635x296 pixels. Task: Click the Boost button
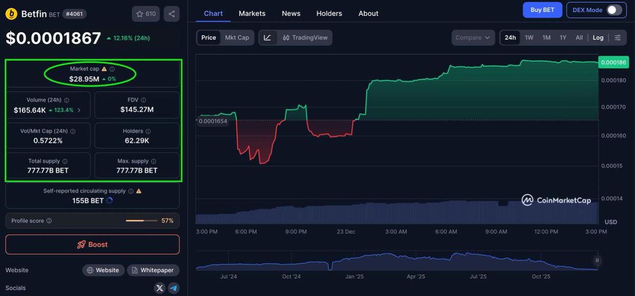pyautogui.click(x=93, y=245)
